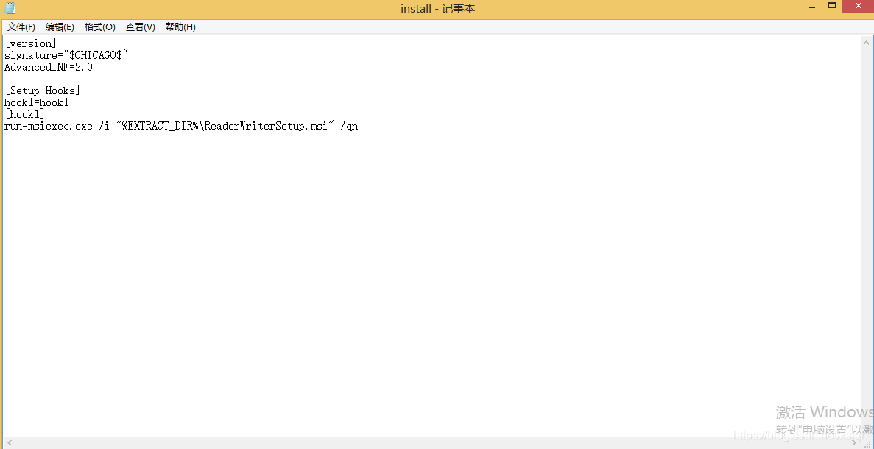This screenshot has height=449, width=874.
Task: Click the [Setup Hooks] line
Action: [x=43, y=91]
